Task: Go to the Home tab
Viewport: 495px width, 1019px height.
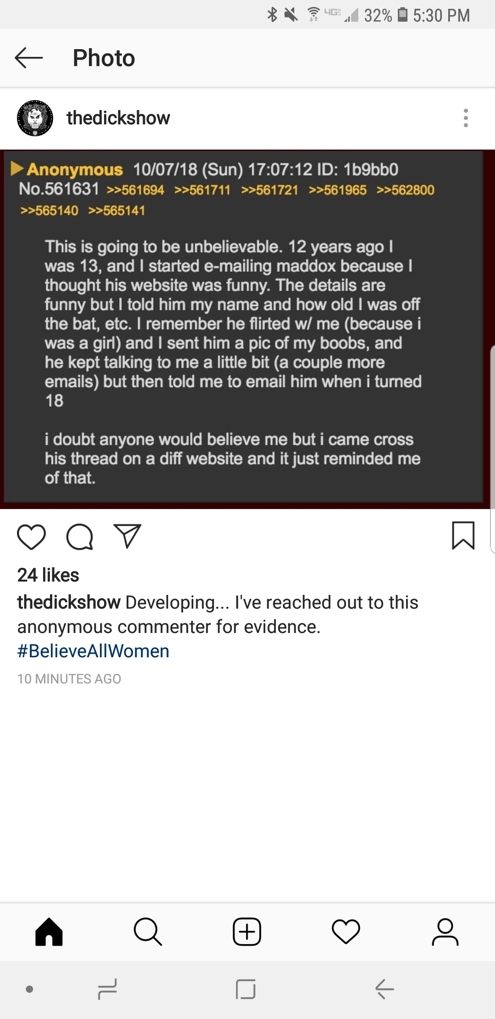Action: click(49, 932)
